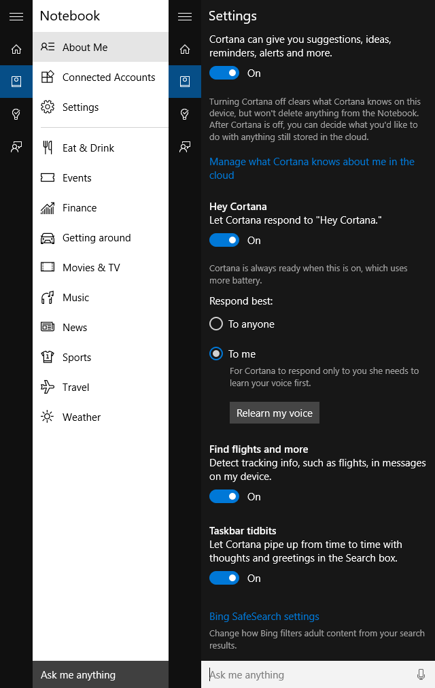
Task: Disable the Find flights and more switch
Action: pyautogui.click(x=224, y=497)
